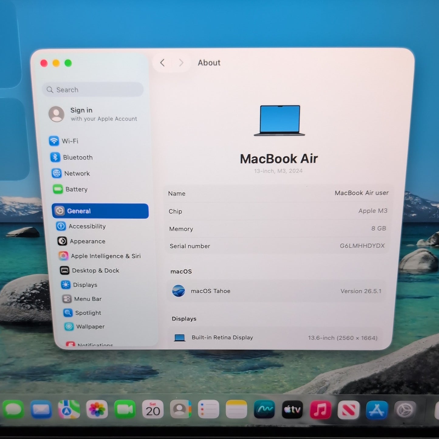The image size is (439, 439).
Task: Open Bluetooth settings in sidebar
Action: point(72,157)
